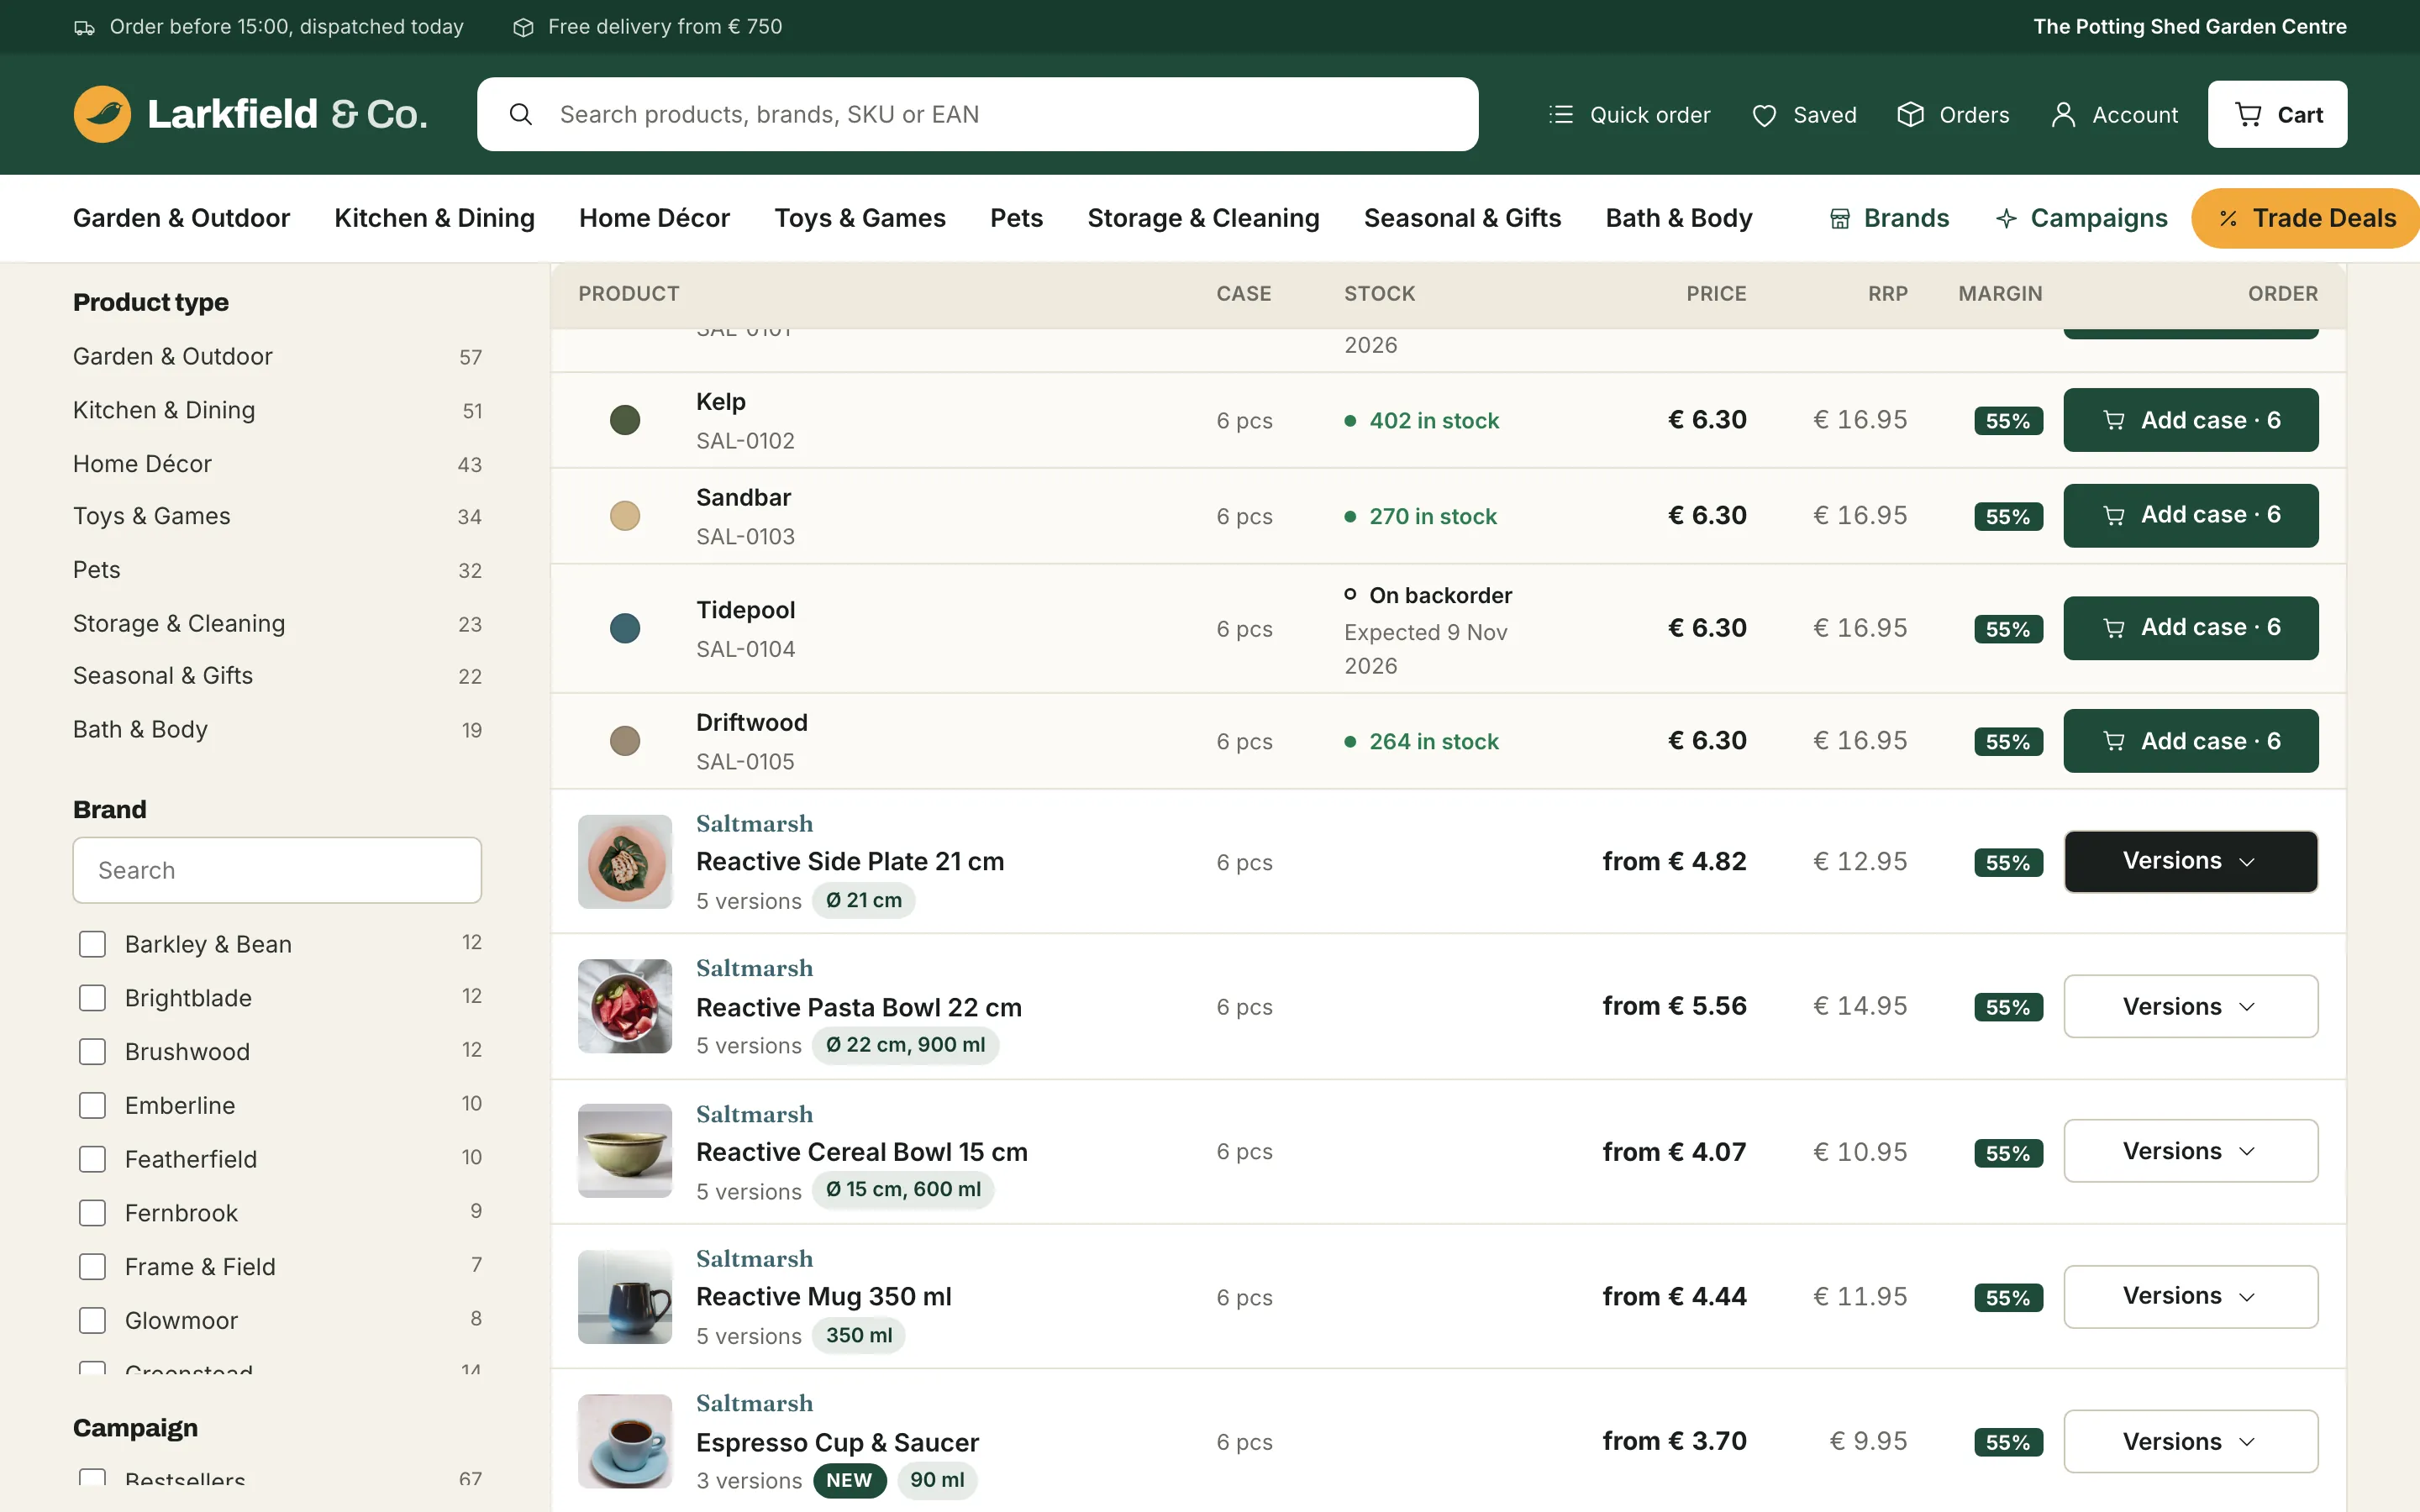Collapse Versions for Reactive Side Plate

click(2190, 861)
